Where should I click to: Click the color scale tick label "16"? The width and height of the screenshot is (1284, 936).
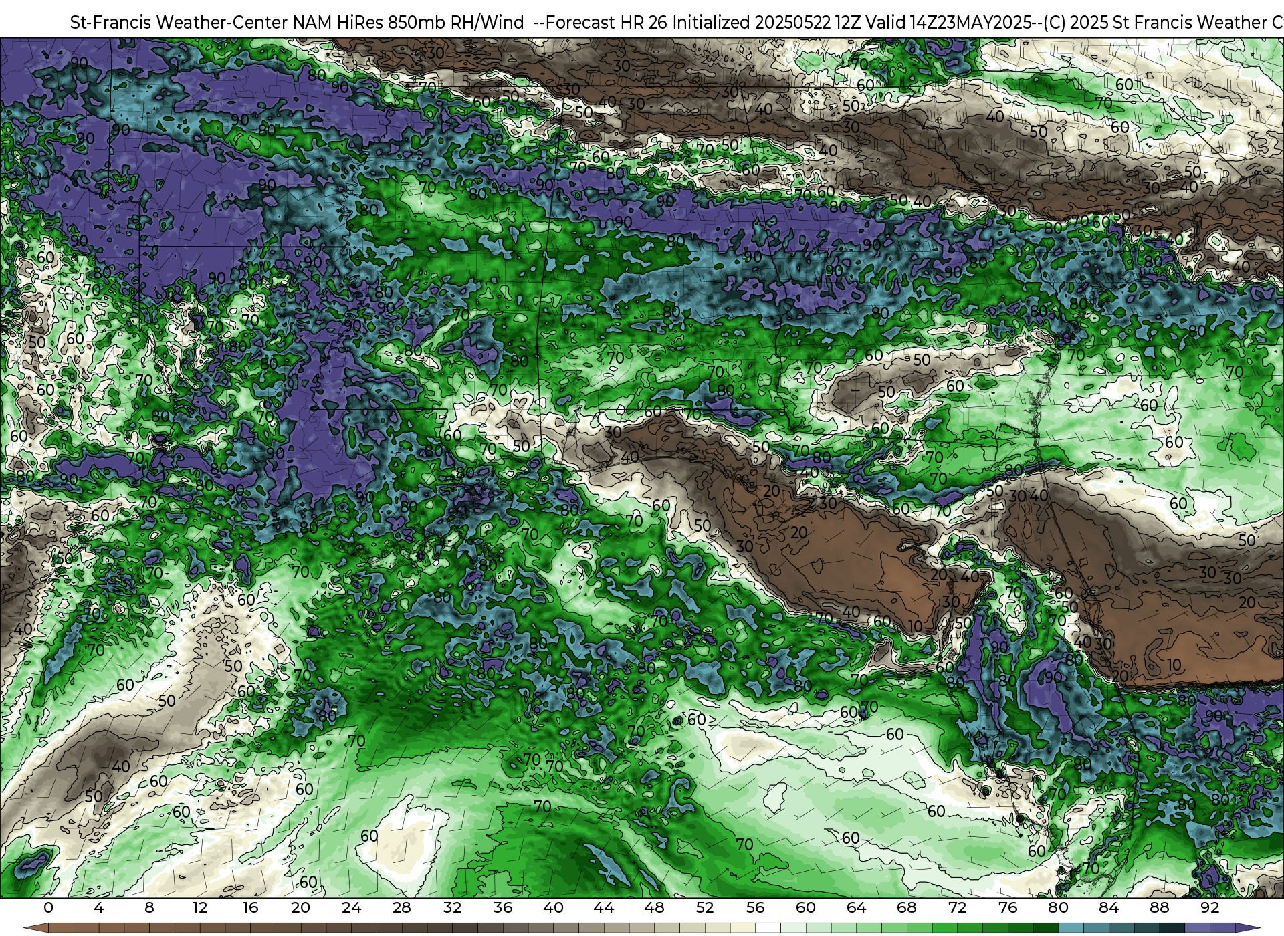250,908
